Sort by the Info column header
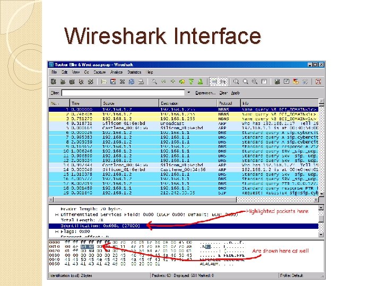 coord(280,103)
